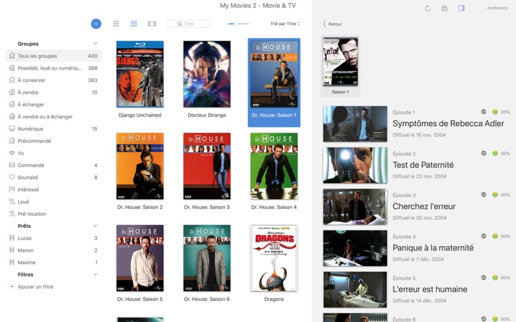Viewport: 516px width, 322px height.
Task: Select Dr. House: Saison 1 cover
Action: coord(274,74)
